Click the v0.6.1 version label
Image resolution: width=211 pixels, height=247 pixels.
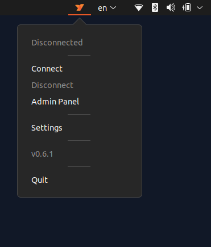click(42, 154)
